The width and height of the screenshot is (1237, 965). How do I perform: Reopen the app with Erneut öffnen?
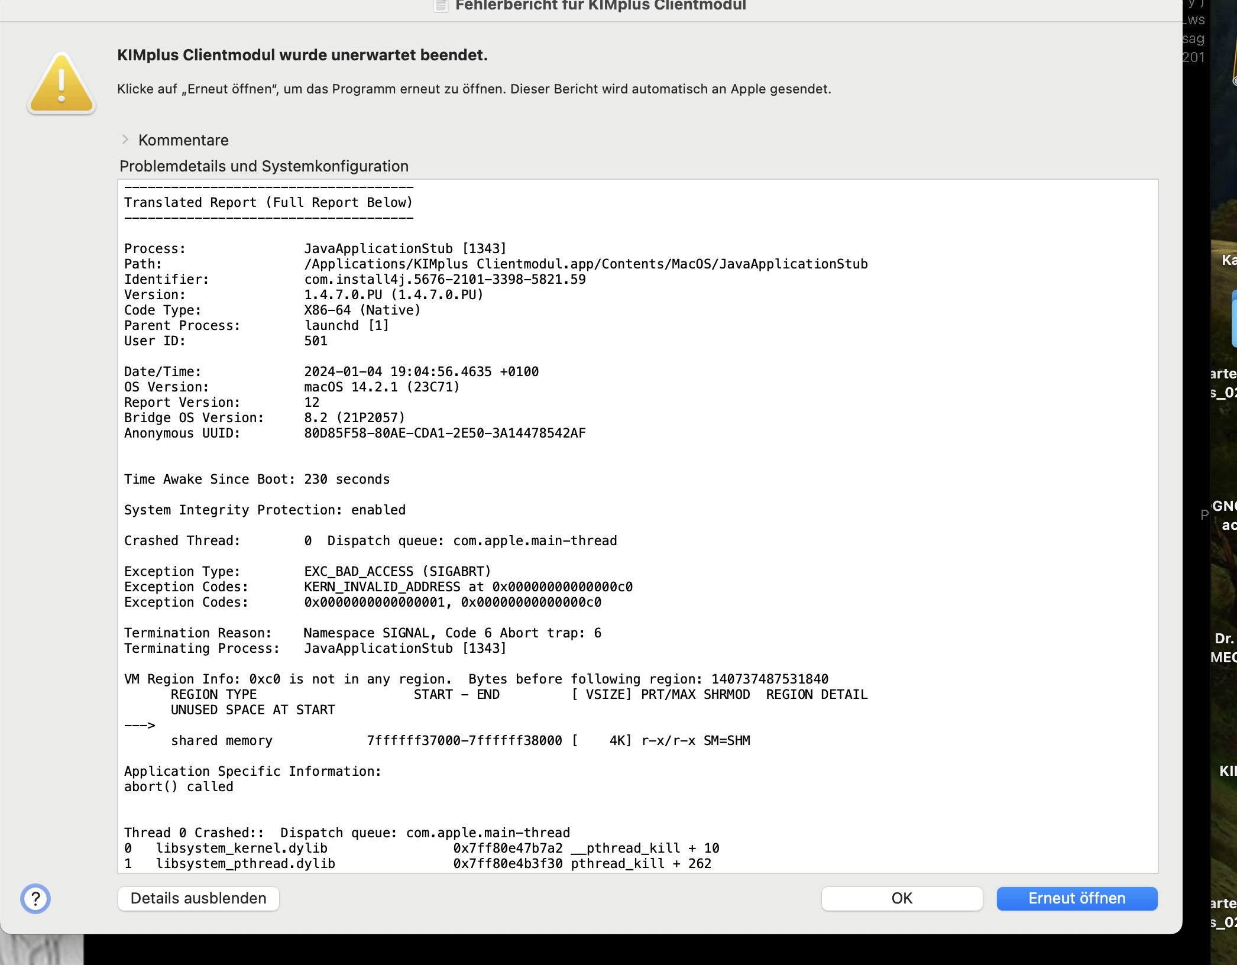pos(1077,898)
